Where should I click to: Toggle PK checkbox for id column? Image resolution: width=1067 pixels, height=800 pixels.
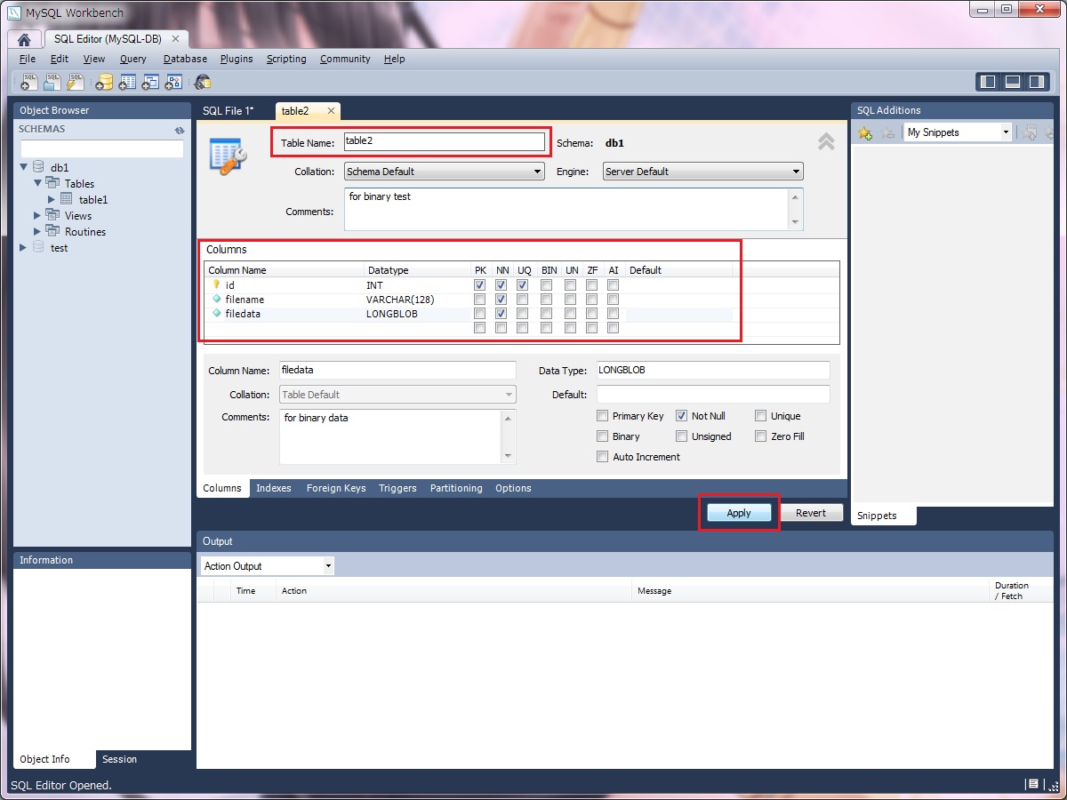pyautogui.click(x=480, y=285)
